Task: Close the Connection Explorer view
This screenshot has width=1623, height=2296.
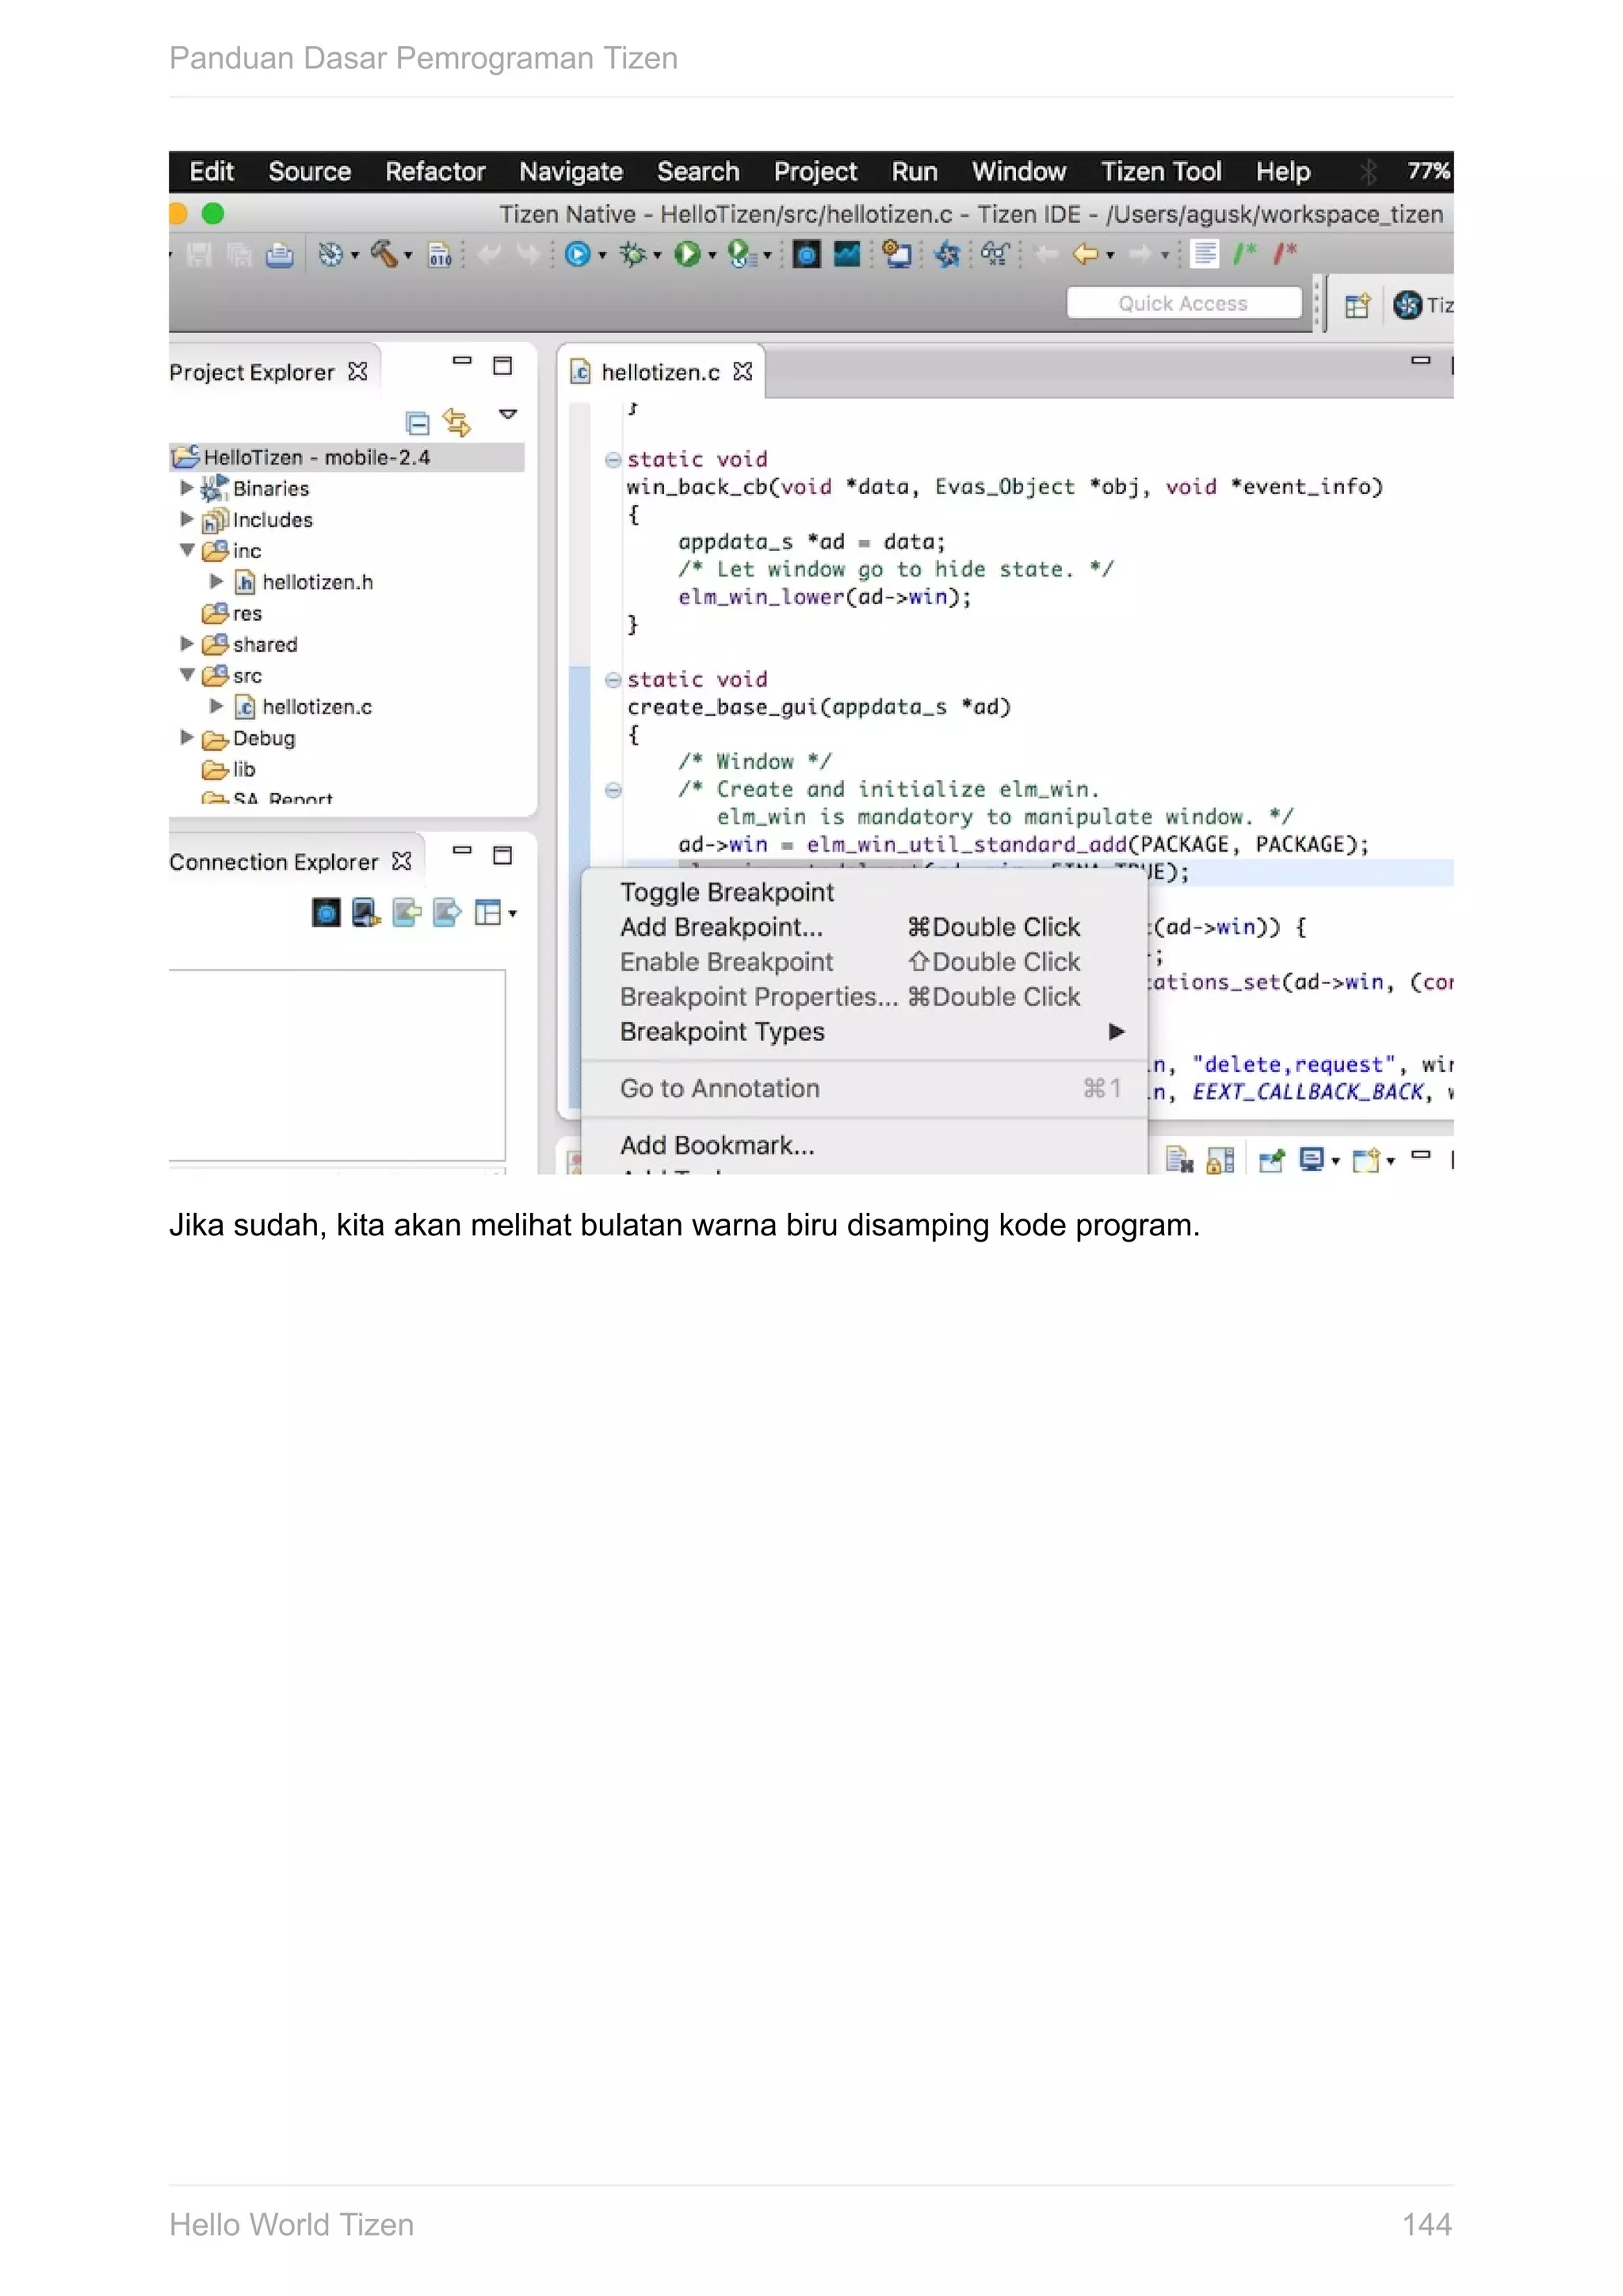Action: point(402,861)
